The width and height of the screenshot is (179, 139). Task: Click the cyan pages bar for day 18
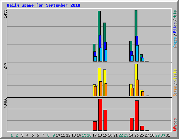pos(101,55)
